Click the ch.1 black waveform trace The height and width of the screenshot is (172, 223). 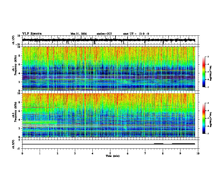pos(108,40)
